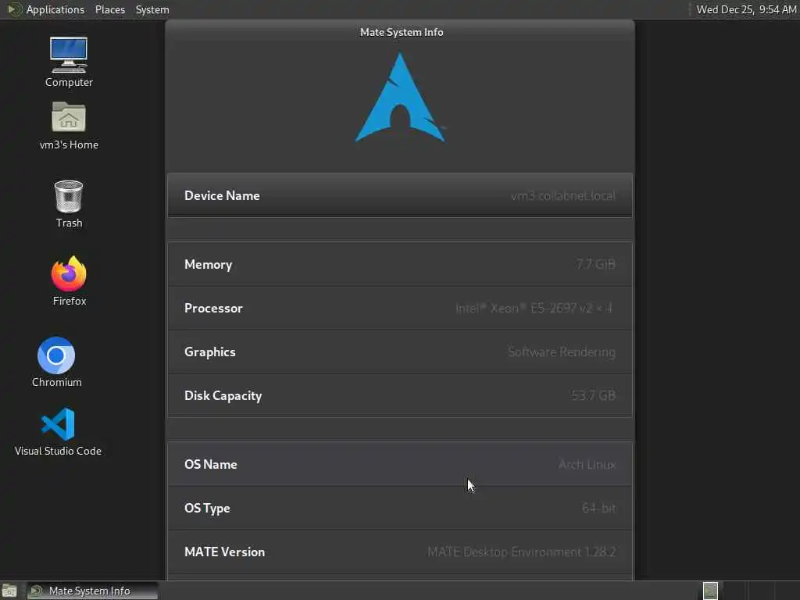The image size is (800, 600).
Task: Click the Software Rendering value
Action: click(561, 352)
